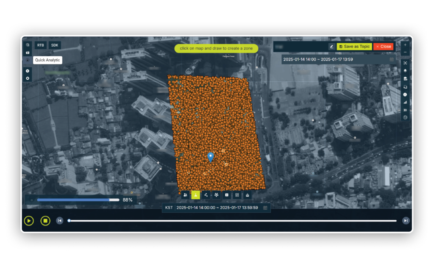Switch to the SDK tab
This screenshot has height=272, width=434.
(x=55, y=45)
